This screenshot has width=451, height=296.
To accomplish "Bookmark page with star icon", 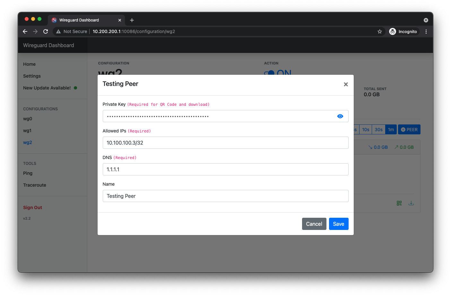I will coord(379,31).
